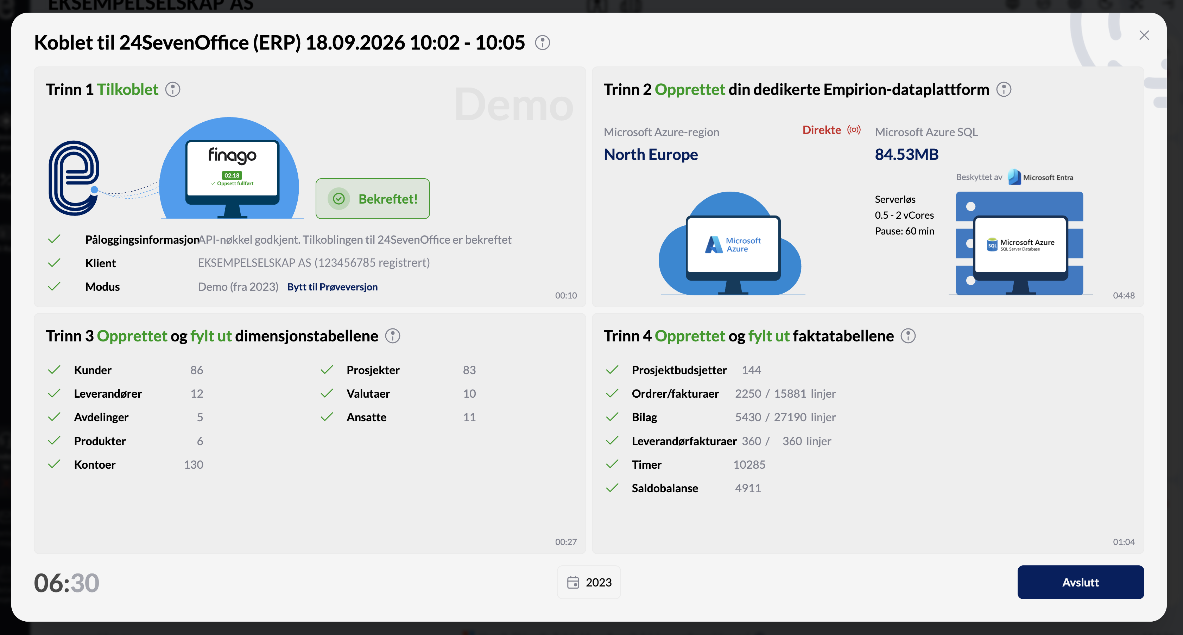
Task: Click the checkmark beside Kontoer
Action: point(54,464)
